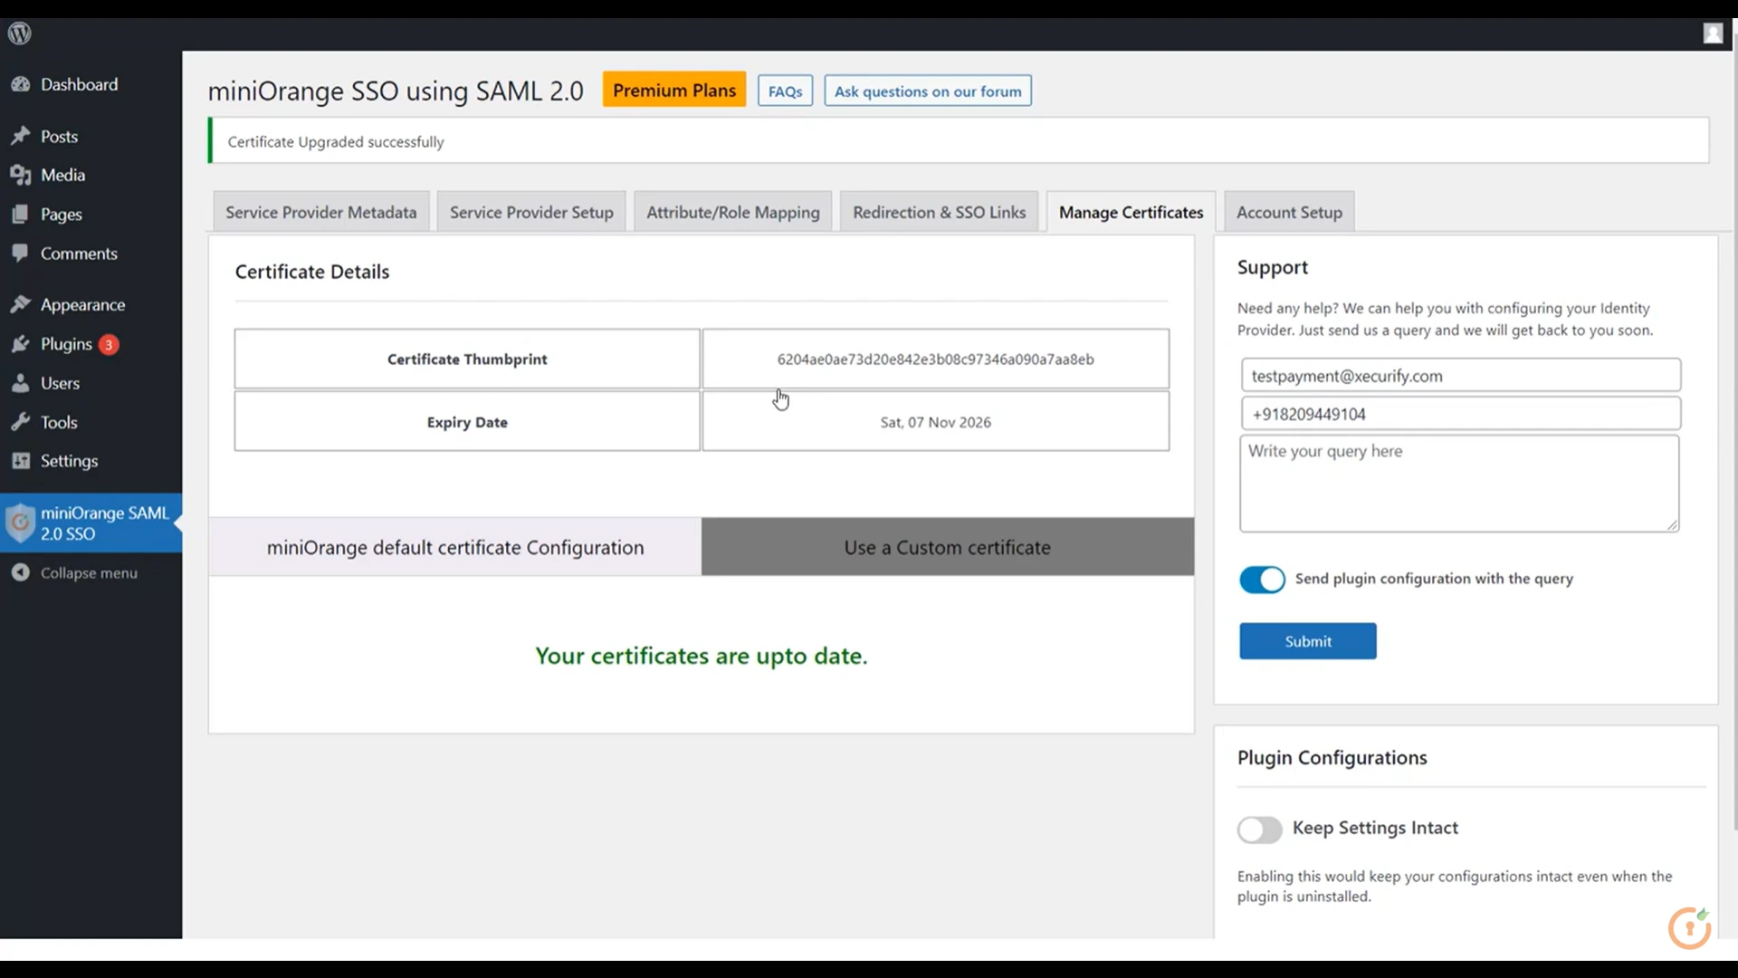1738x978 pixels.
Task: Click the certificate thumbprint value 6204ae0ae73d…
Action: [x=935, y=359]
